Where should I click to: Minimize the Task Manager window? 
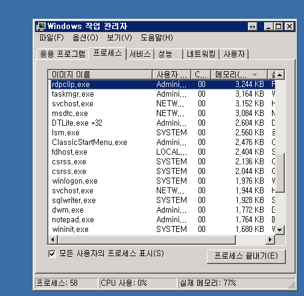(x=268, y=27)
